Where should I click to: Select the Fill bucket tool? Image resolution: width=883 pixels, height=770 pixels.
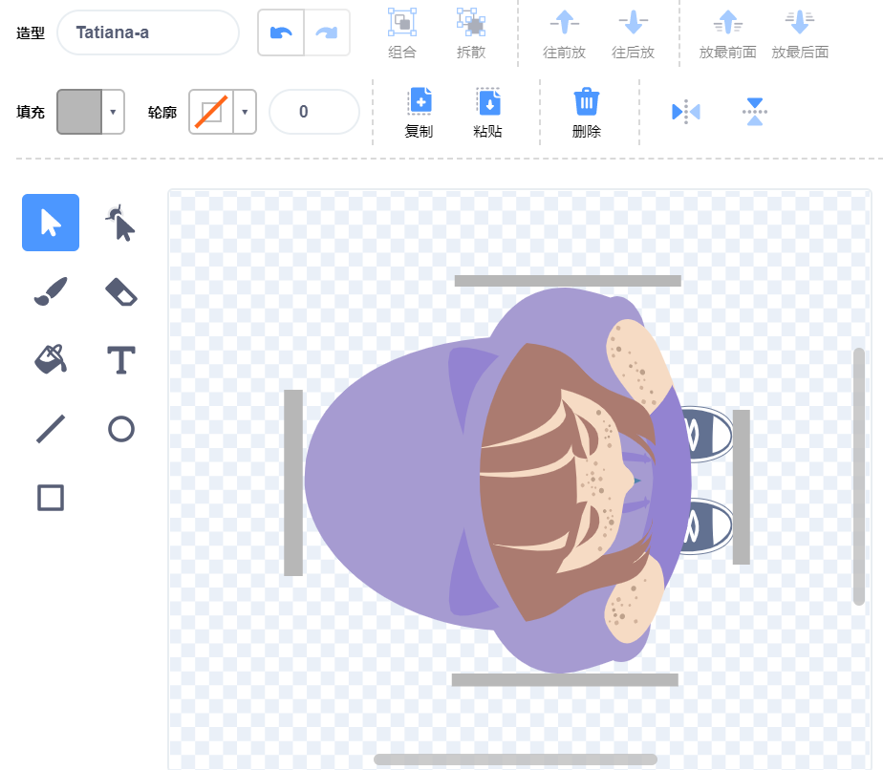tap(51, 359)
